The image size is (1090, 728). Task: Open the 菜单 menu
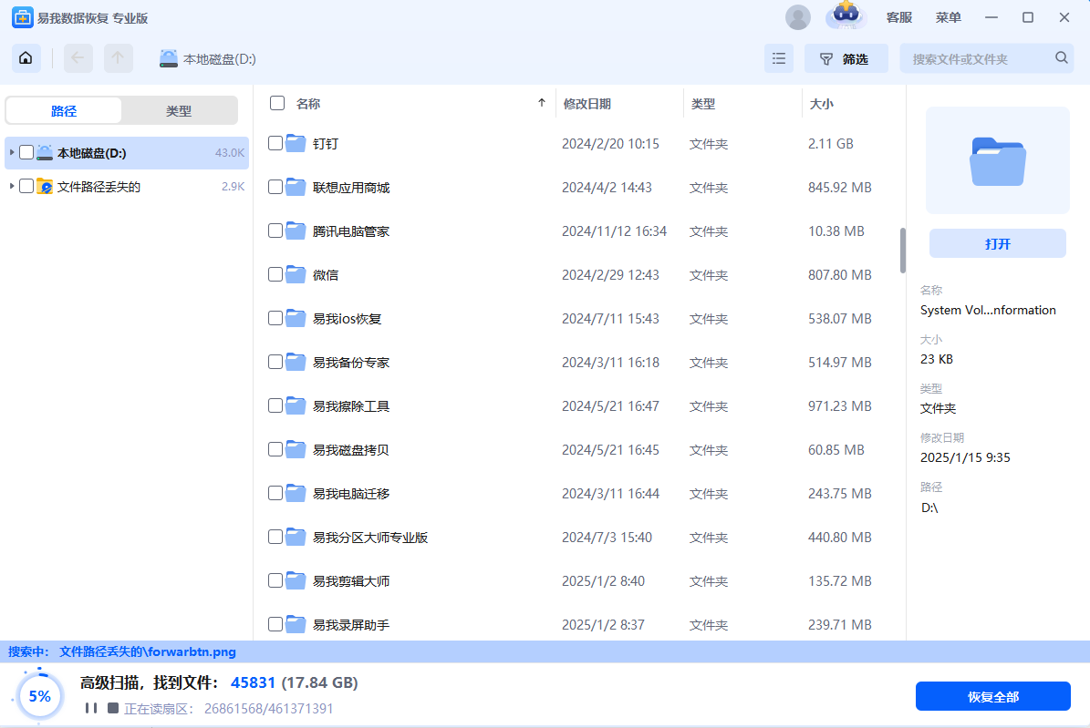tap(949, 17)
